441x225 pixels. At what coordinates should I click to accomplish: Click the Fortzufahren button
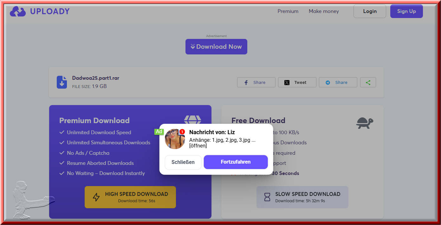click(236, 162)
